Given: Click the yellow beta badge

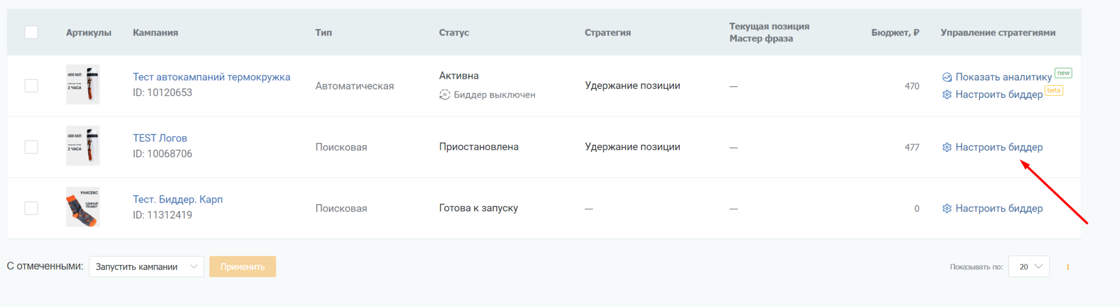Looking at the screenshot, I should (x=1053, y=91).
